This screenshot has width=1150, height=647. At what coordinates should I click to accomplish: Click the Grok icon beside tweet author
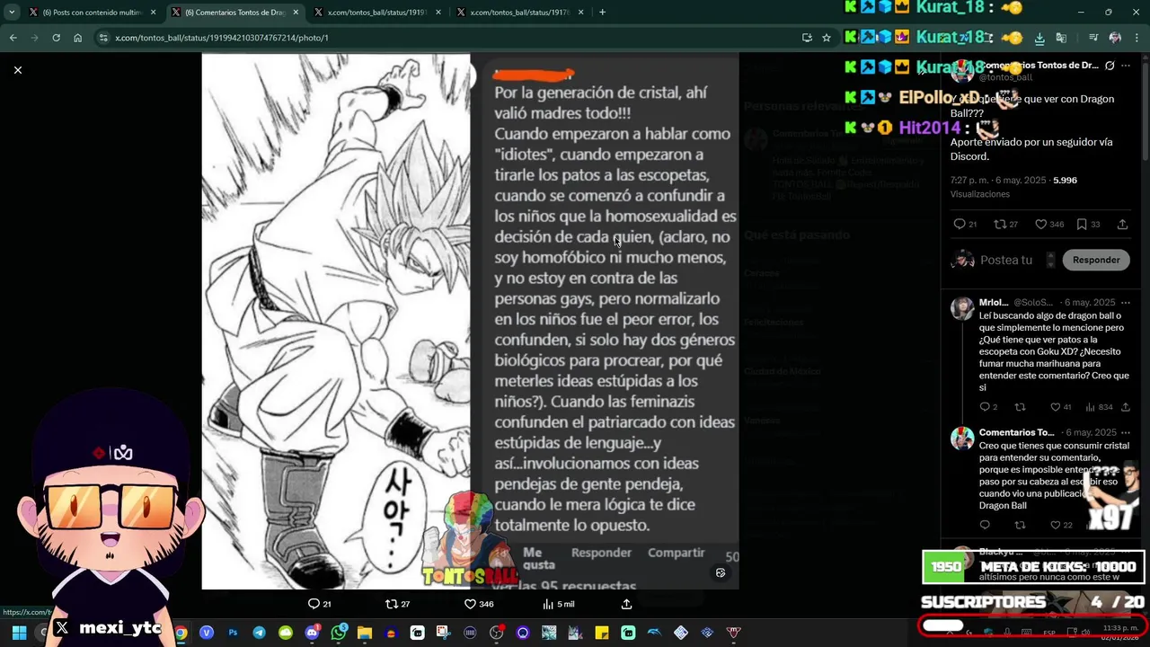(x=1110, y=66)
